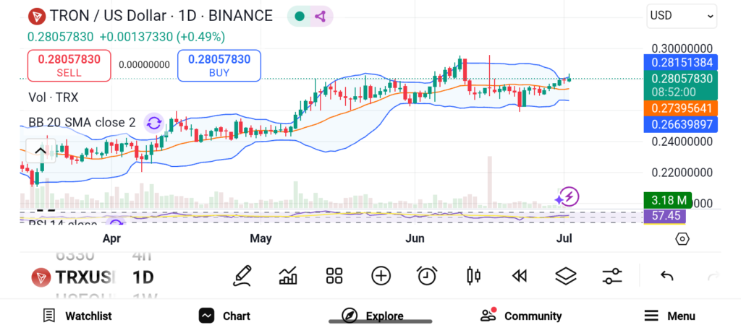Click the BB indicator refresh icon
741x333 pixels.
point(153,123)
